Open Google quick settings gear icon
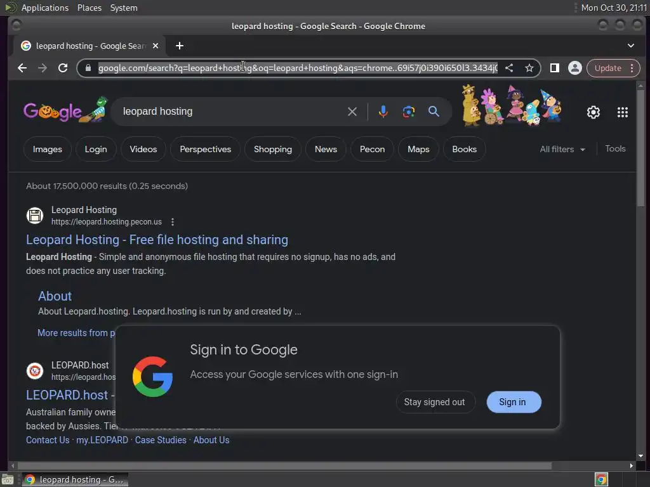The width and height of the screenshot is (650, 487). (x=594, y=112)
